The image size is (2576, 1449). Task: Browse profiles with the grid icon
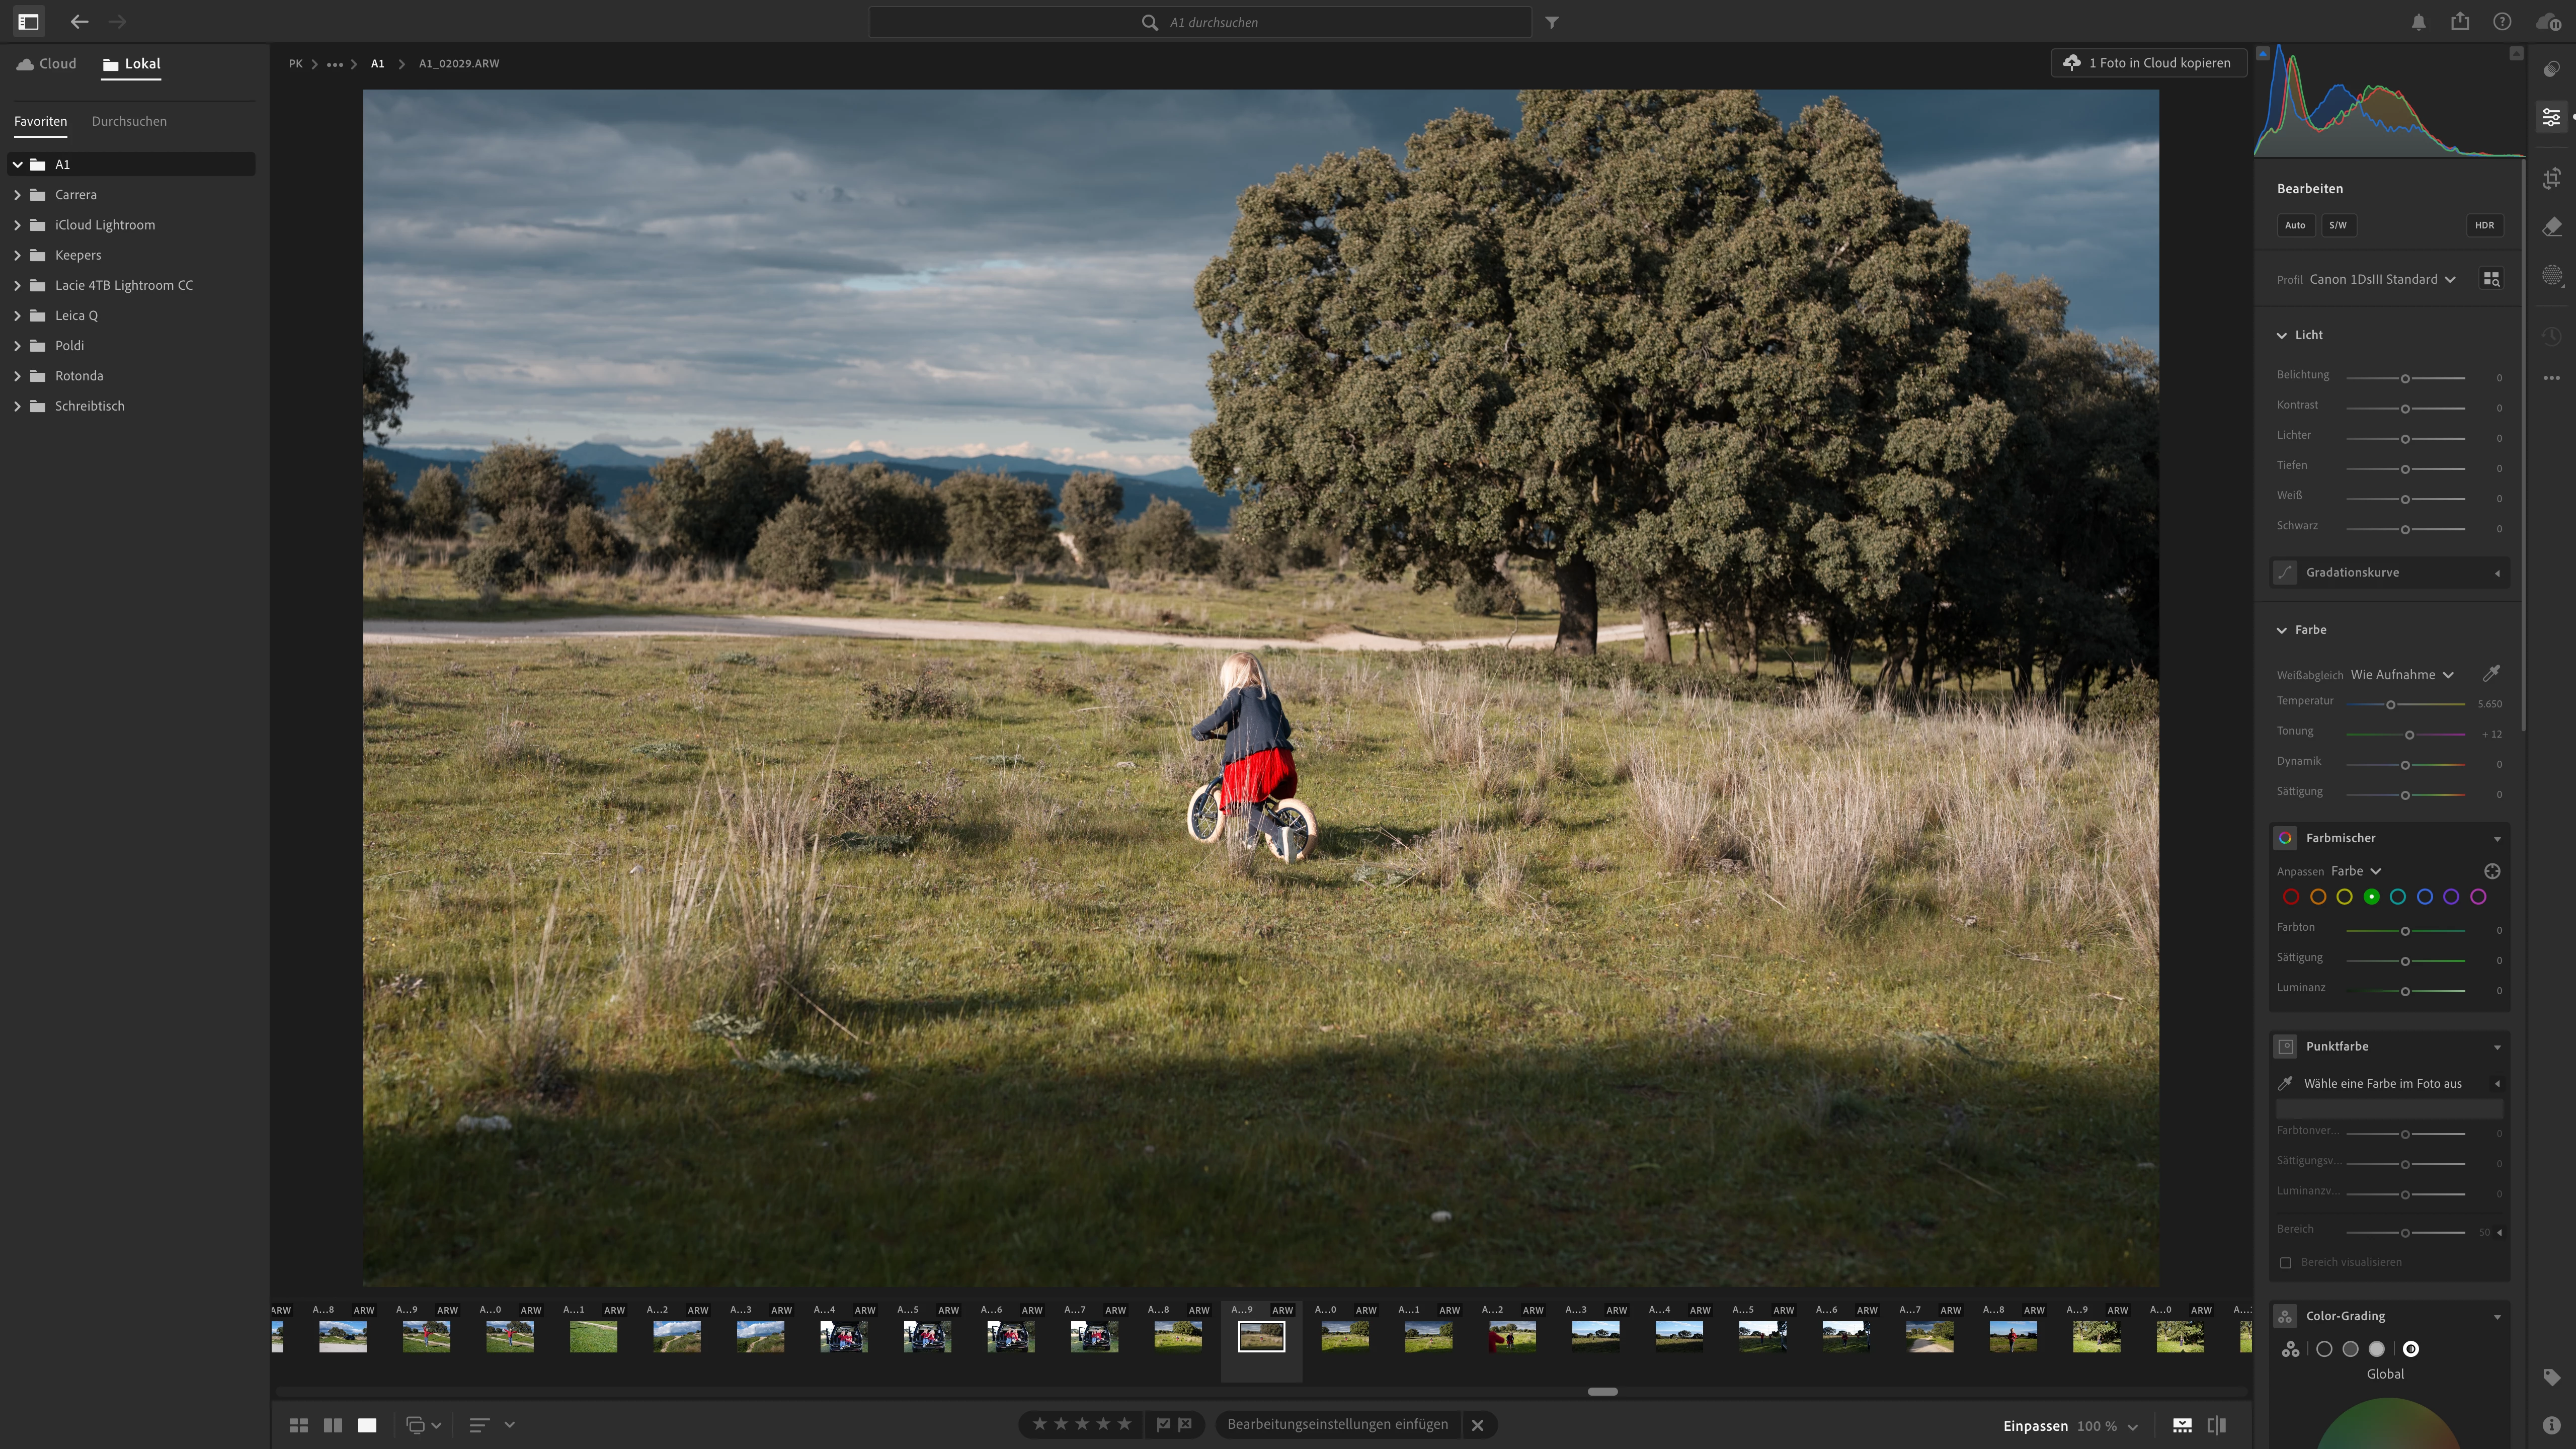(2491, 279)
